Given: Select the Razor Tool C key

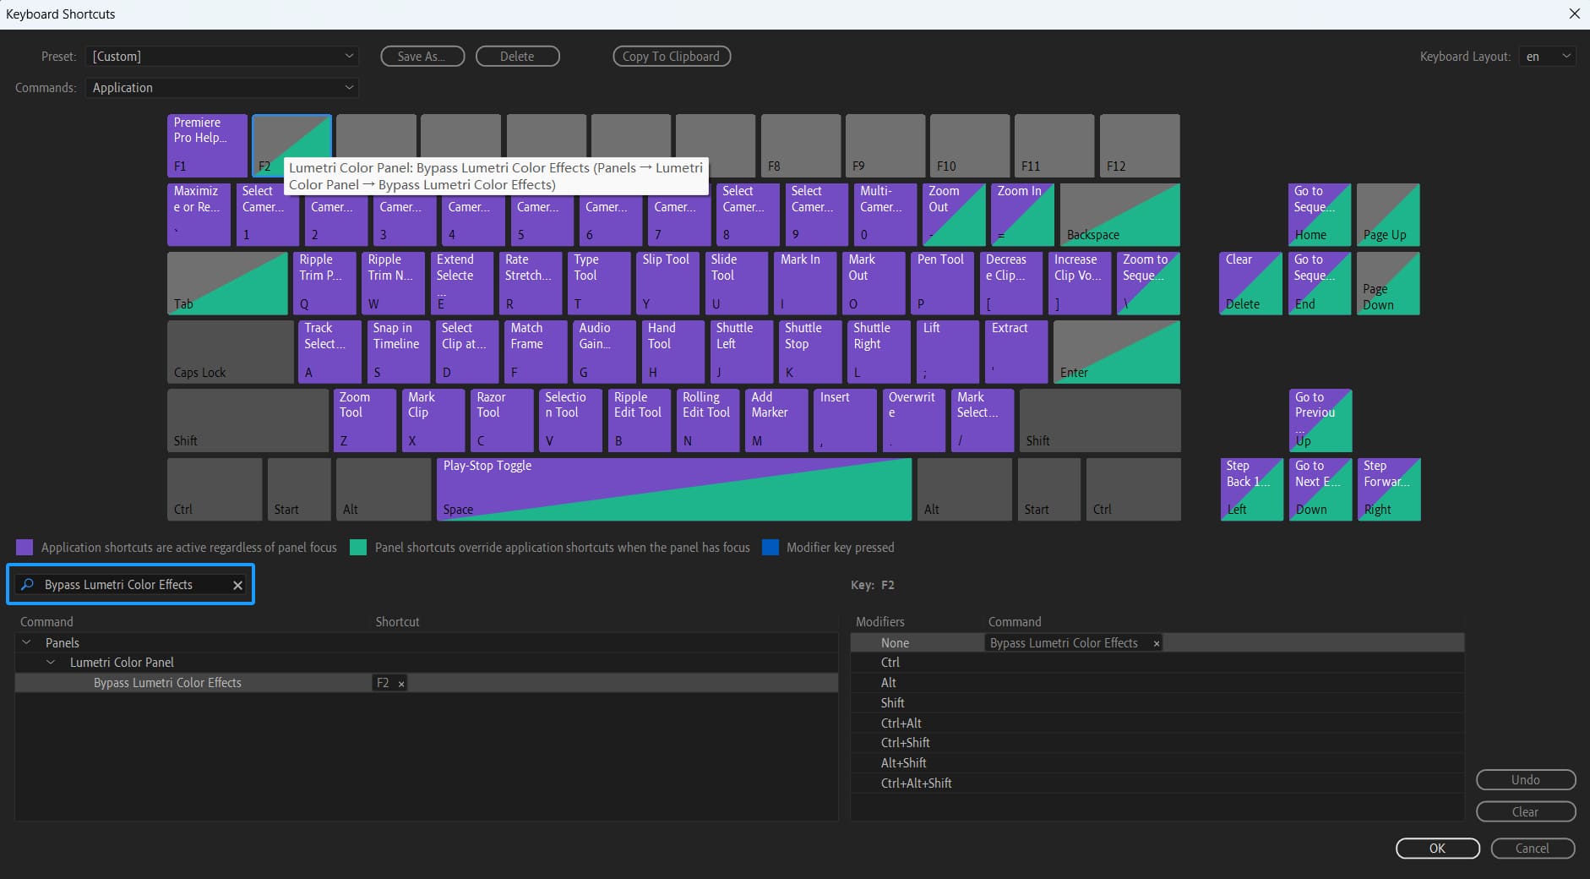Looking at the screenshot, I should point(502,420).
